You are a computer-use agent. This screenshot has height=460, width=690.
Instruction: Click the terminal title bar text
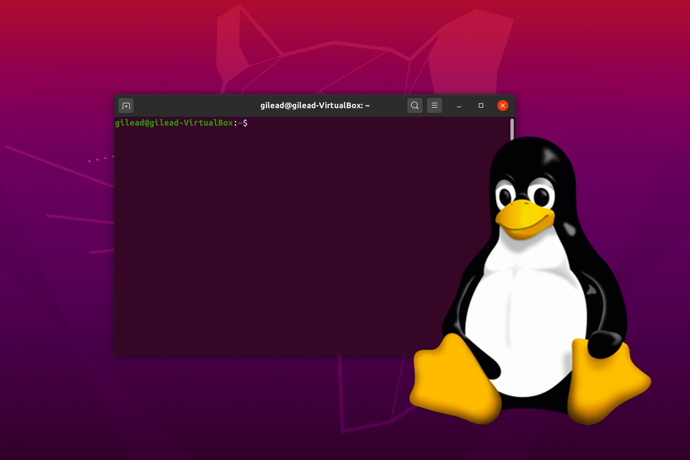315,106
